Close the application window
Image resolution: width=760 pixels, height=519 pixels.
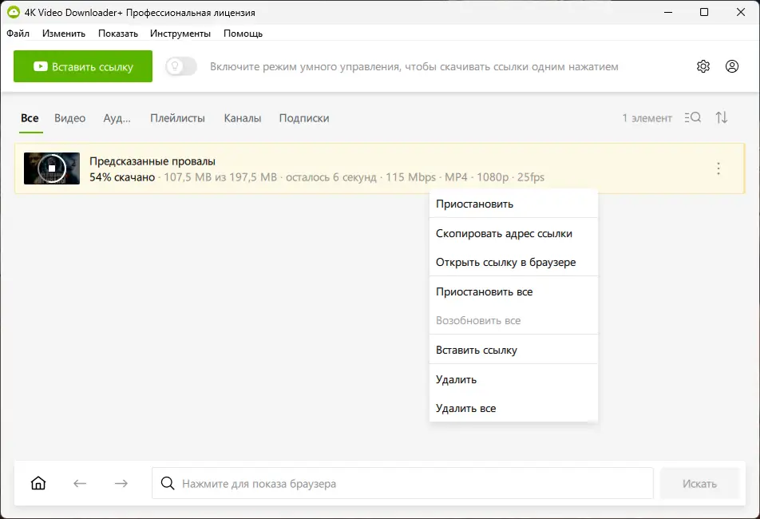741,12
